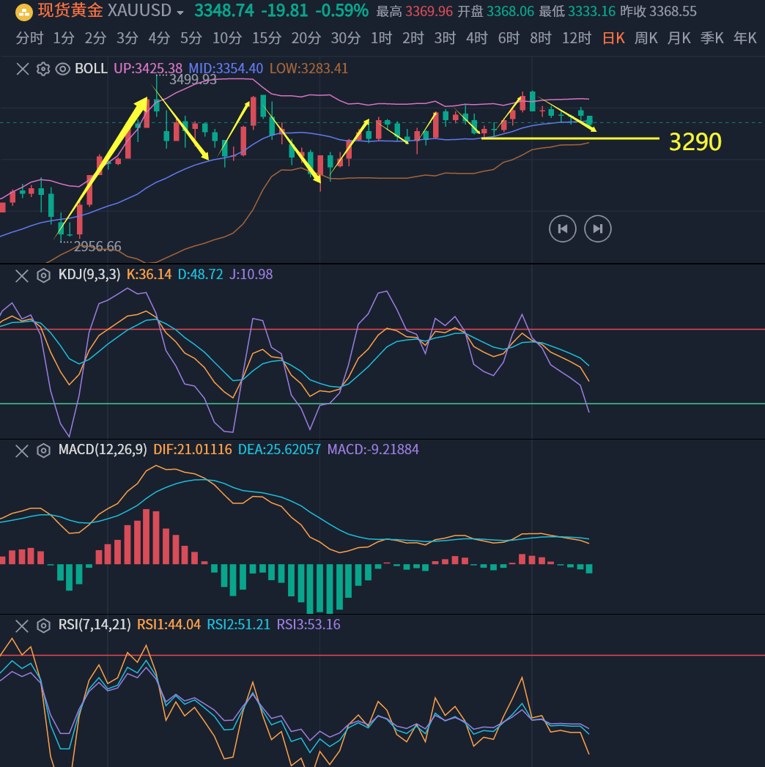765x767 pixels.
Task: Select the 月K monthly chart tab
Action: (x=679, y=37)
